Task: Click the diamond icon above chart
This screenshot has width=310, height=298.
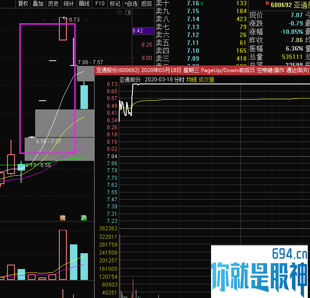Action: tap(120, 13)
